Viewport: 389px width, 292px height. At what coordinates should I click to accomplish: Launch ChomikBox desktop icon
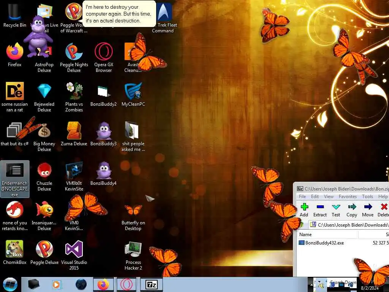(15, 252)
